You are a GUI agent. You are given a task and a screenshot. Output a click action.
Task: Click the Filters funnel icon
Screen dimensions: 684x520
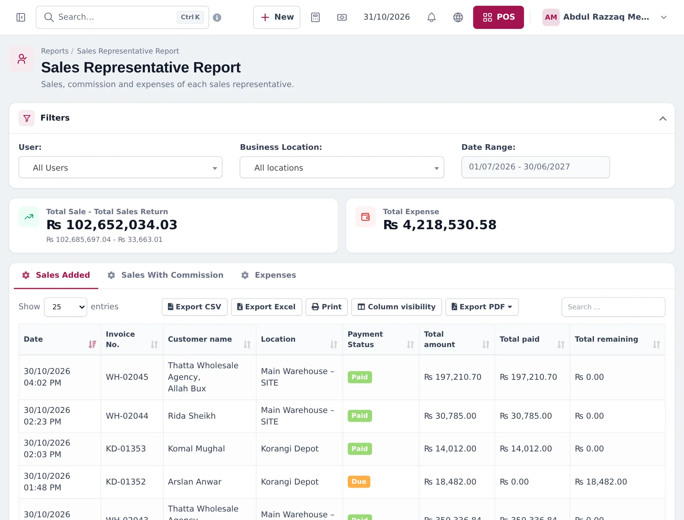[27, 118]
